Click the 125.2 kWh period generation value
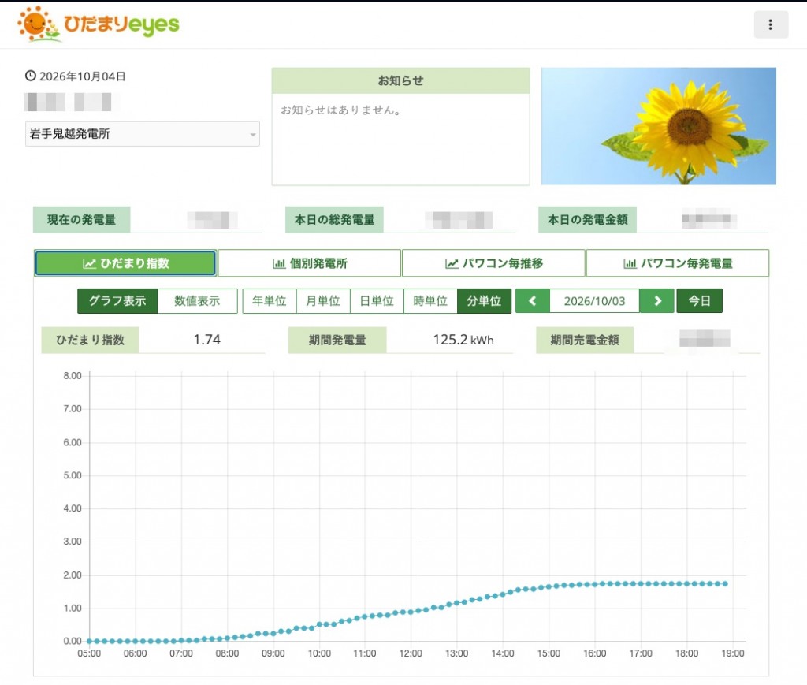The height and width of the screenshot is (685, 807). 463,340
